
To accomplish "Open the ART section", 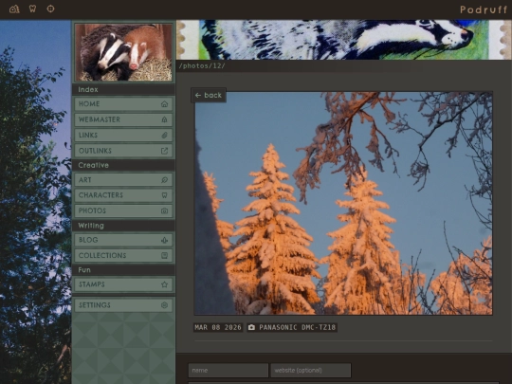I will (x=123, y=180).
